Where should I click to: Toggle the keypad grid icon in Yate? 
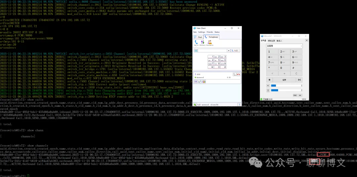coord(196,51)
